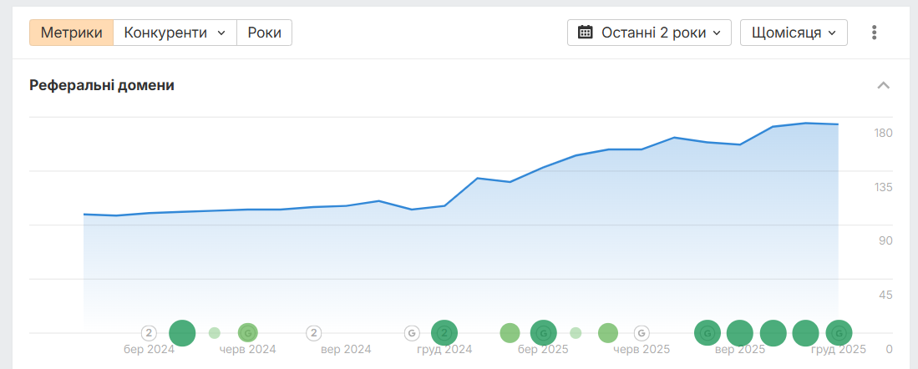This screenshot has width=918, height=369.
Task: Click large dark green marker after бер 2024
Action: pyautogui.click(x=182, y=333)
